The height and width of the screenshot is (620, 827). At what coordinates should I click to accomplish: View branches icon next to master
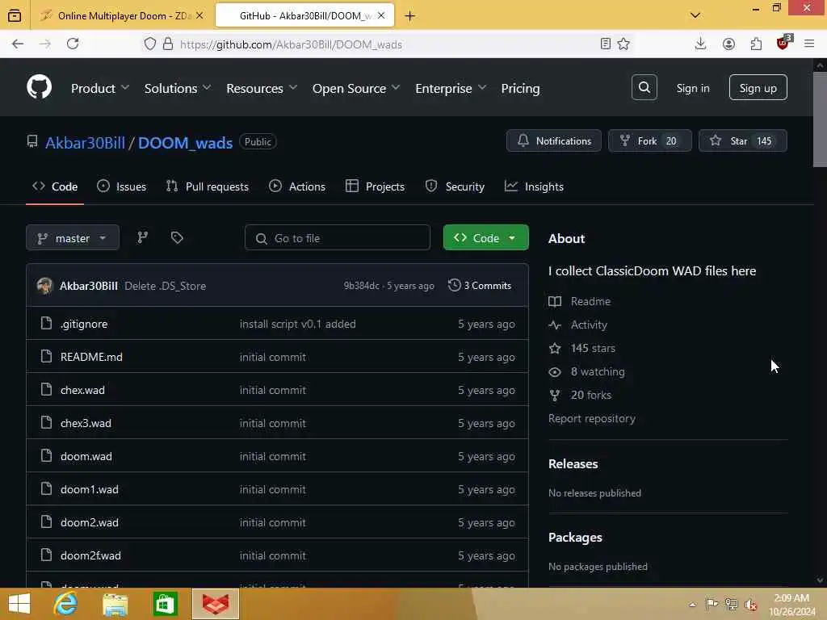(x=142, y=238)
